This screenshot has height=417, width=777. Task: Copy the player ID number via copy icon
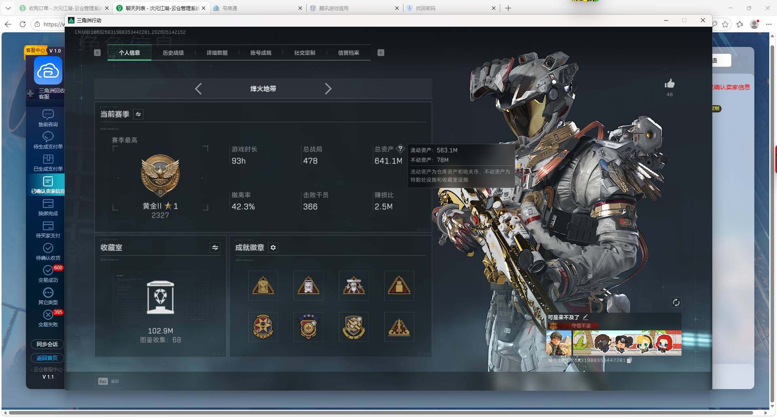[x=629, y=360]
